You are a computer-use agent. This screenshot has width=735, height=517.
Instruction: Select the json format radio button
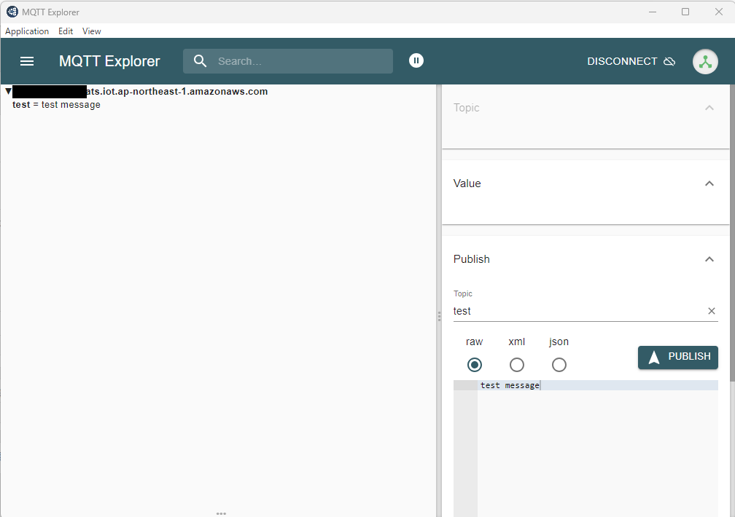(559, 365)
